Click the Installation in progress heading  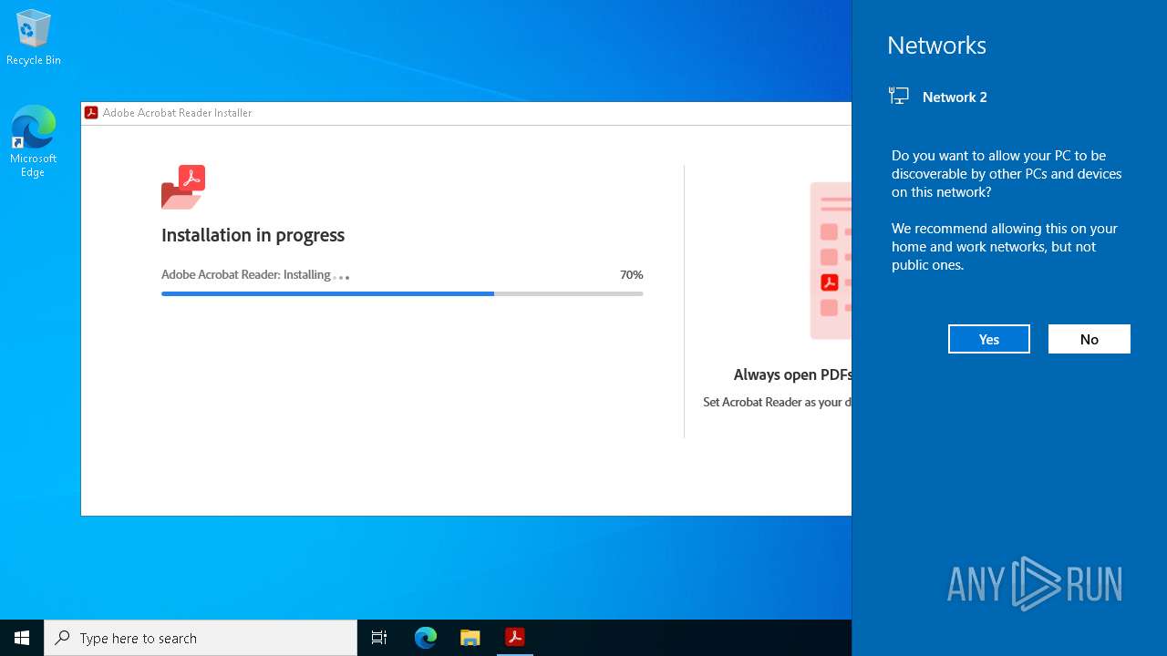tap(253, 235)
